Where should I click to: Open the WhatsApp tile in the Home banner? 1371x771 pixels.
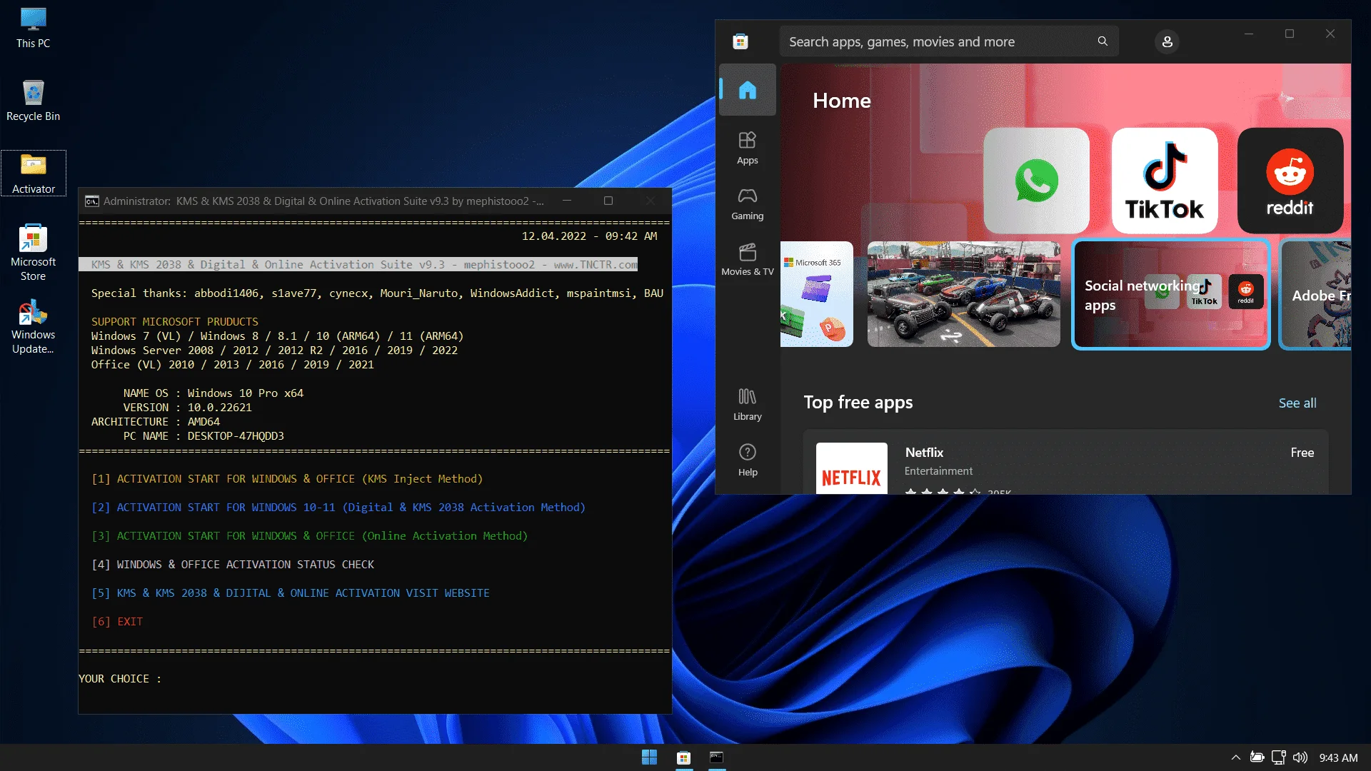tap(1036, 181)
